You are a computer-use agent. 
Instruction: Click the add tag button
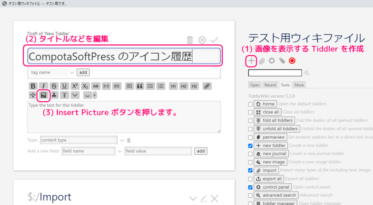tap(83, 72)
